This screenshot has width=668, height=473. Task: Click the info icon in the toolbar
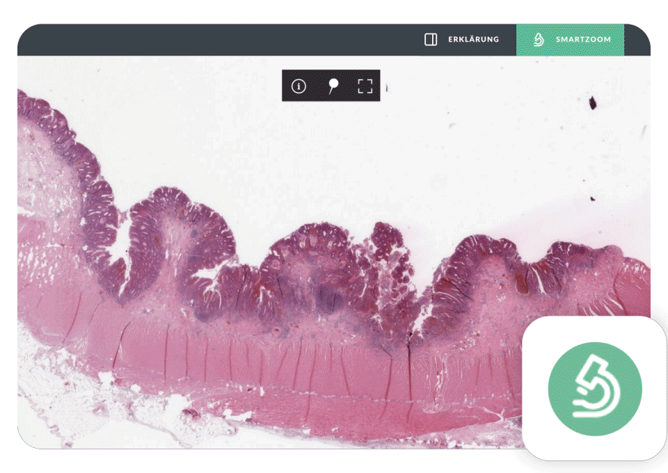[299, 86]
